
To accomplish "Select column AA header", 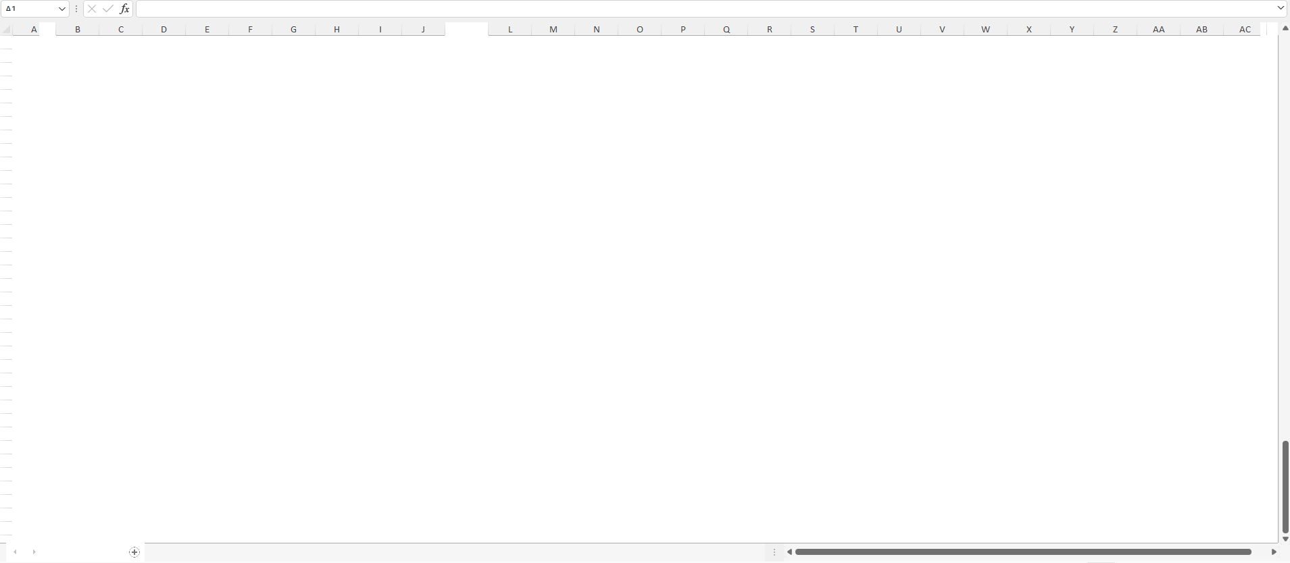I will coord(1159,29).
